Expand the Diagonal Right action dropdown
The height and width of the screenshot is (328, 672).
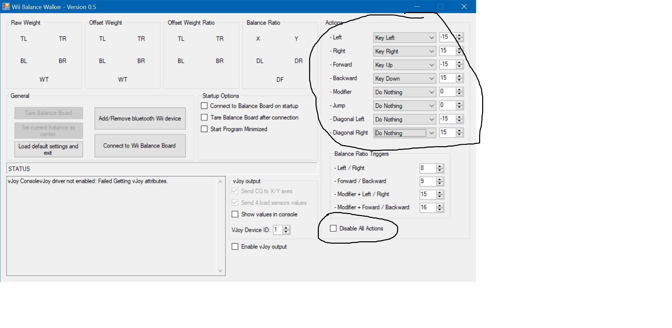pos(405,133)
